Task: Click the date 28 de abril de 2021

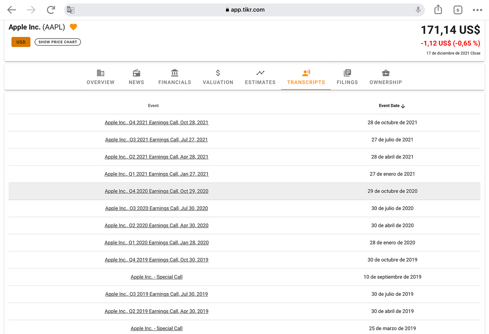Action: (x=392, y=157)
